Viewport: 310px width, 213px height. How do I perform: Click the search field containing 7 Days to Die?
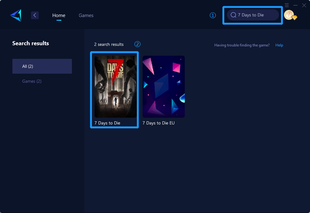click(253, 15)
